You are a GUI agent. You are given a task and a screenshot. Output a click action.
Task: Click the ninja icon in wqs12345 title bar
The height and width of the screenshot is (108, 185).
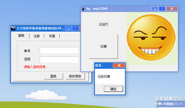(x=83, y=9)
